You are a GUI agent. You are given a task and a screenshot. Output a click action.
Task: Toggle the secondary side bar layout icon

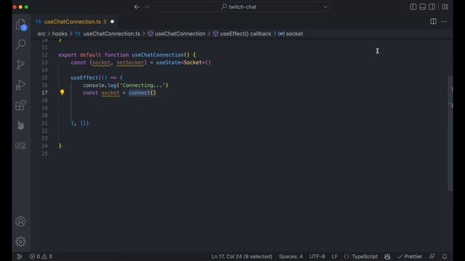pos(432,7)
